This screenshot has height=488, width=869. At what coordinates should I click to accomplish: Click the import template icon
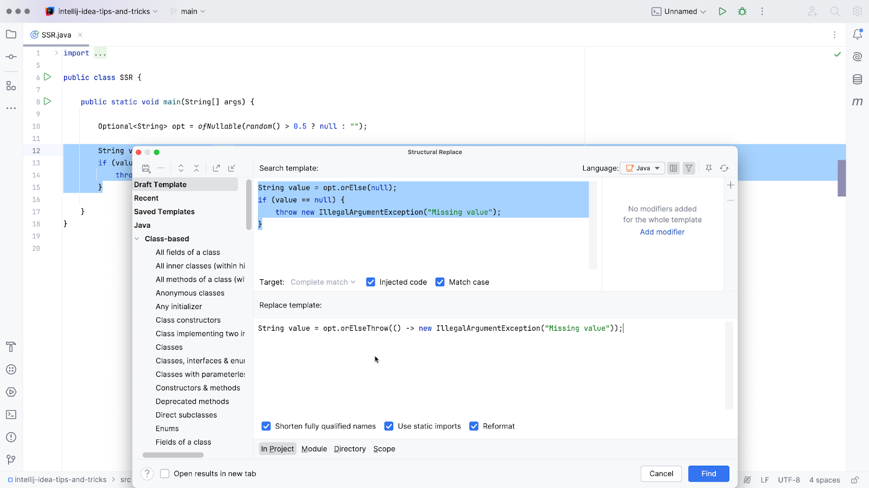pos(231,168)
